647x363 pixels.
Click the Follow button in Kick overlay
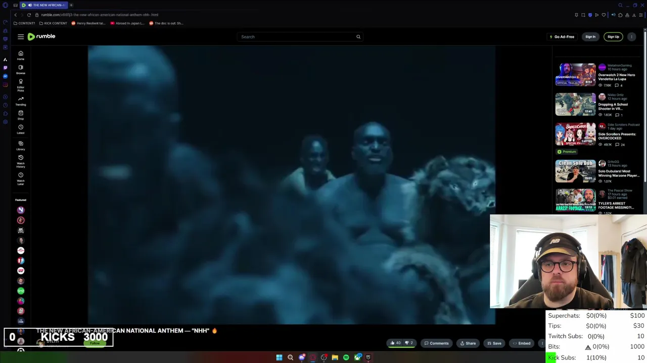pos(95,343)
